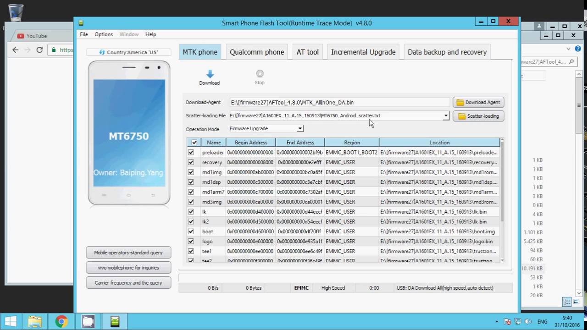The image size is (587, 330).
Task: Uncheck the preloader partition checkbox
Action: tap(191, 152)
